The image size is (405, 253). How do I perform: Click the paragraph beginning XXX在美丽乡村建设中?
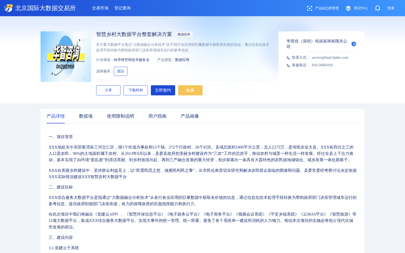202,174
